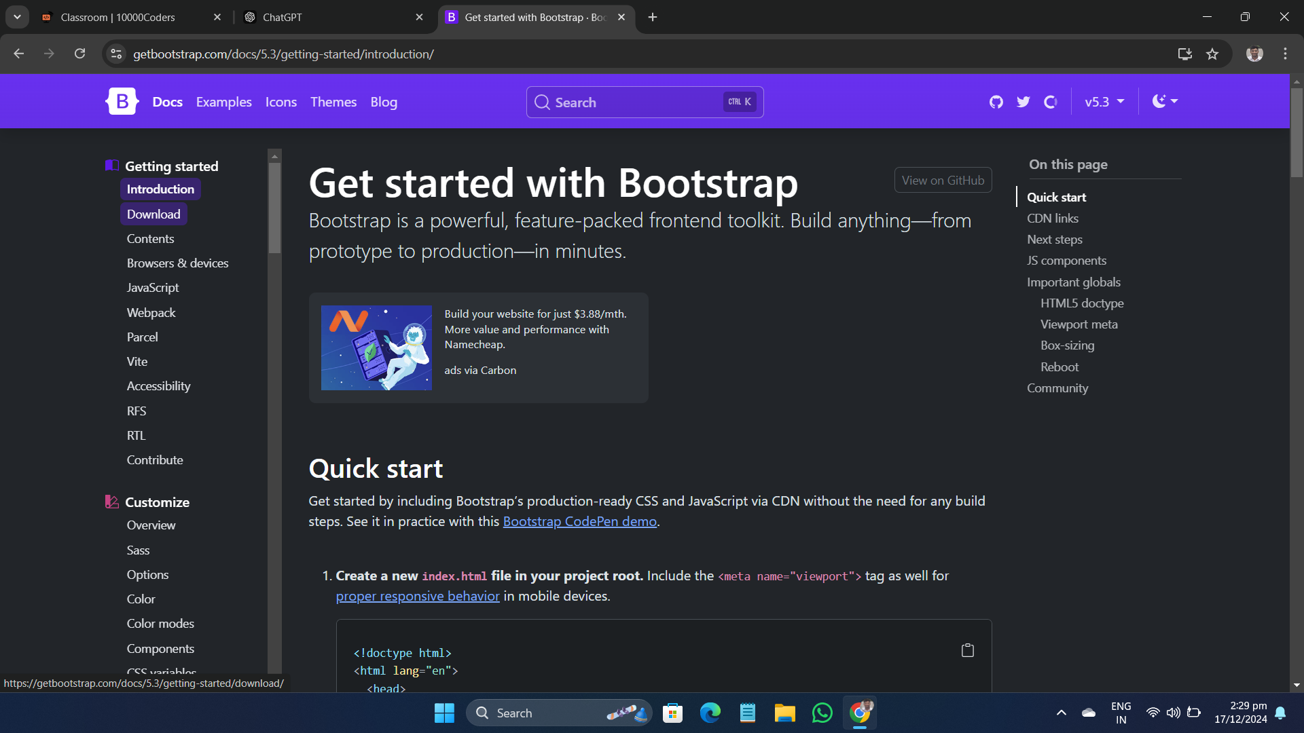The height and width of the screenshot is (733, 1304).
Task: Click the Open Collective icon in navbar
Action: coord(1051,102)
